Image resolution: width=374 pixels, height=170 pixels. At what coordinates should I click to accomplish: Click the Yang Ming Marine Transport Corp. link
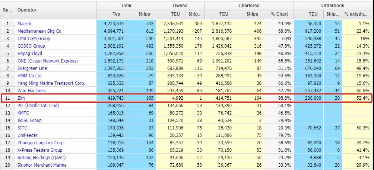click(51, 83)
